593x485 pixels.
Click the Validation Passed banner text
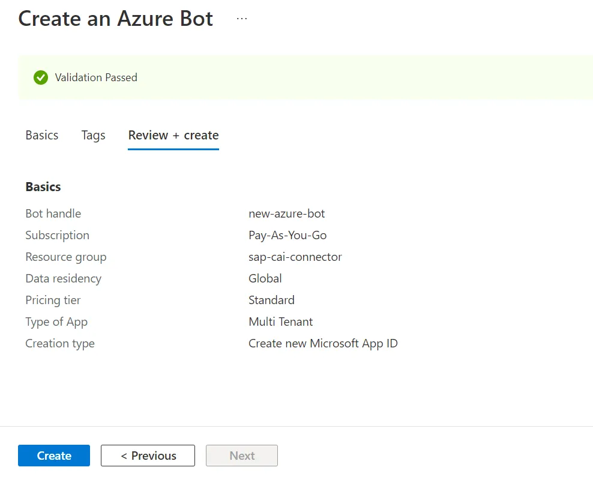pyautogui.click(x=96, y=78)
